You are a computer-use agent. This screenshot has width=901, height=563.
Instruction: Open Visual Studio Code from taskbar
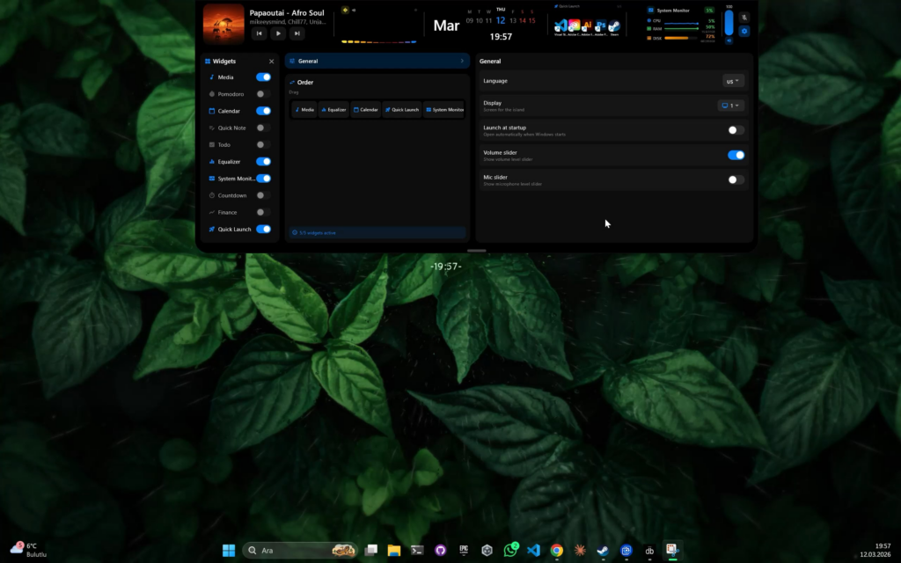coord(533,551)
